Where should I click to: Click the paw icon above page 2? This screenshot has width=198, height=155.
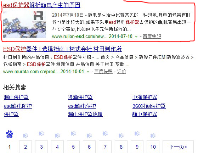(x=26, y=135)
